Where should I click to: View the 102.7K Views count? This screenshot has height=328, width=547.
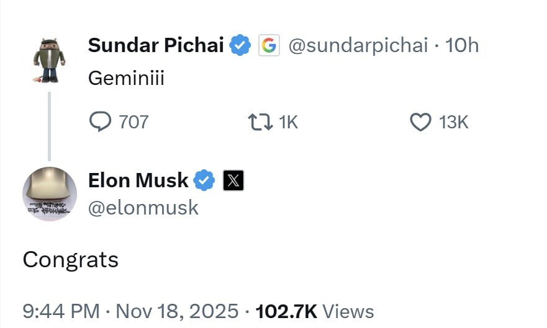(315, 311)
